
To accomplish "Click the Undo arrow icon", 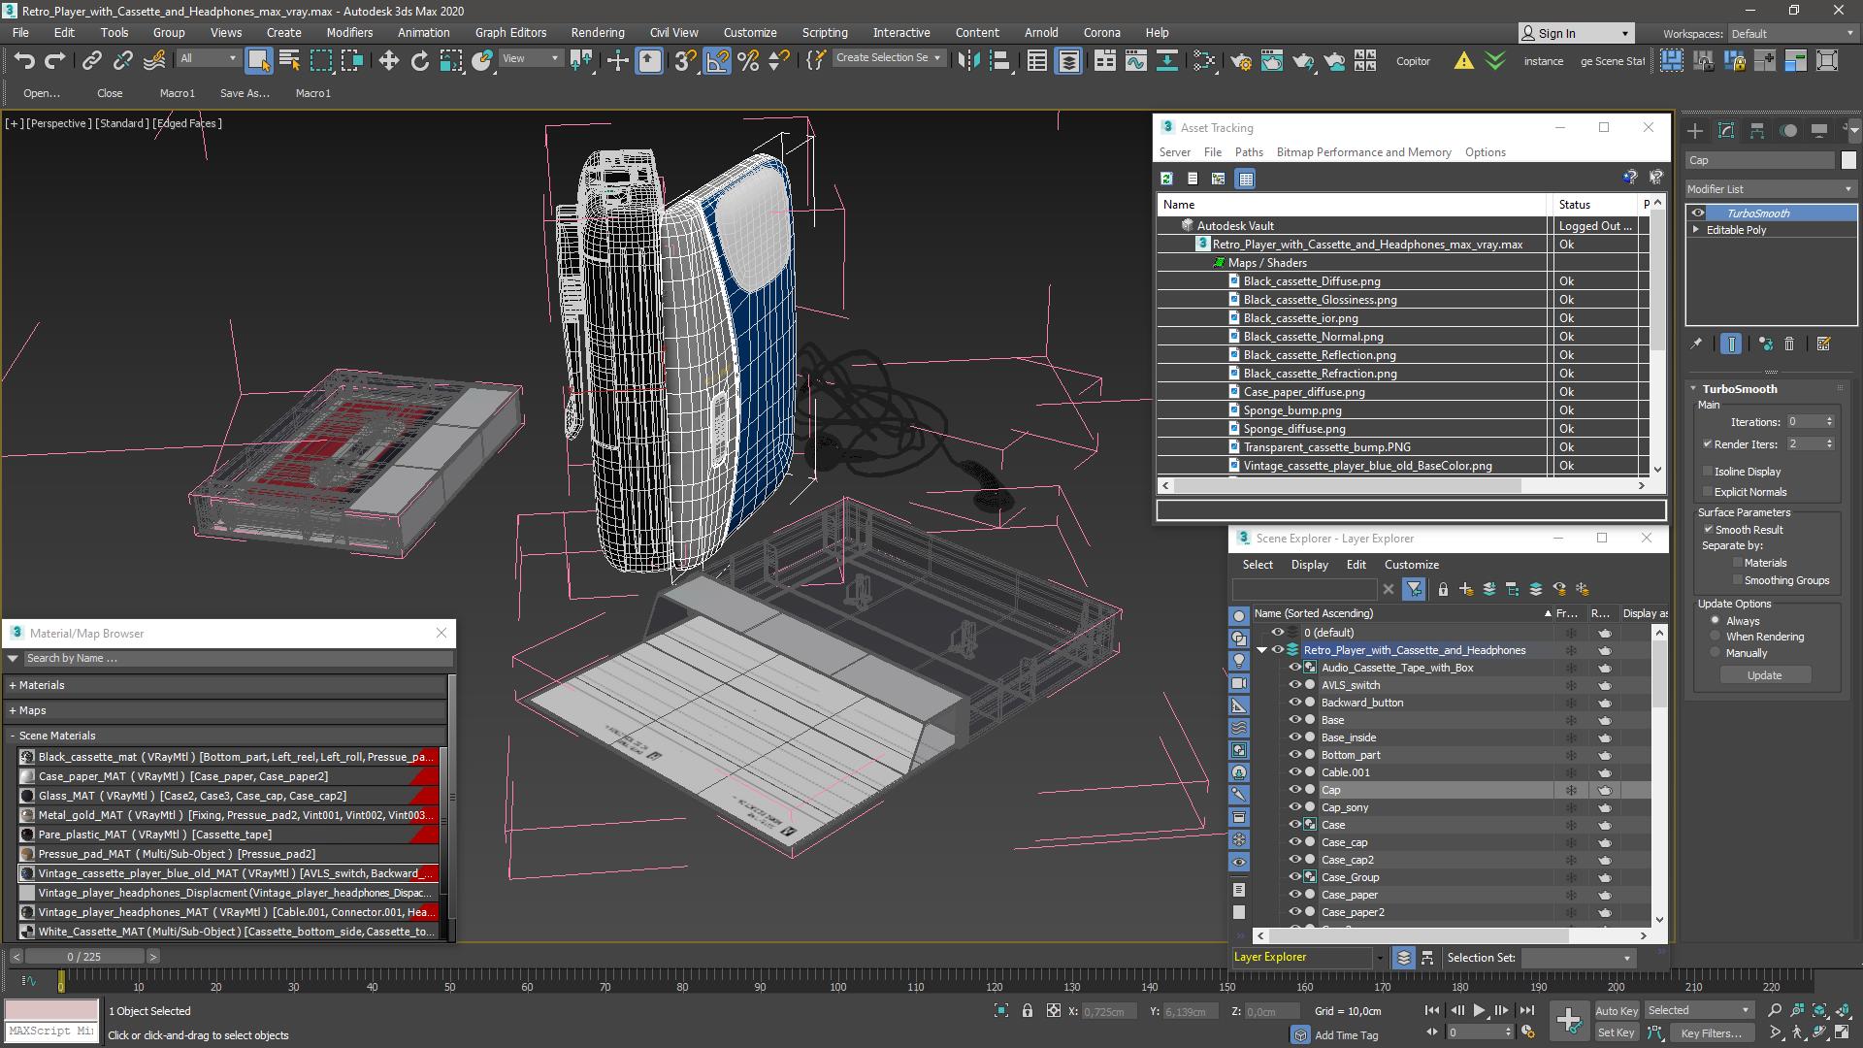I will pyautogui.click(x=24, y=60).
